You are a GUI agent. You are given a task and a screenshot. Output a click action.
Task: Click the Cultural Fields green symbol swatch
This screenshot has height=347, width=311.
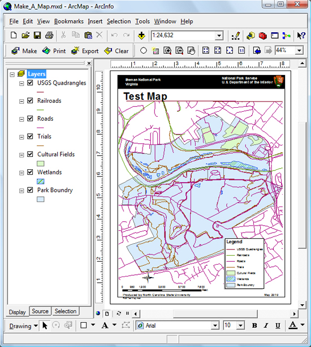[40, 164]
